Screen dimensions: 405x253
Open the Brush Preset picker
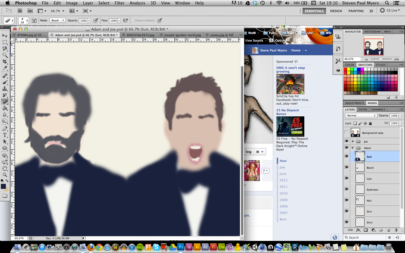pyautogui.click(x=24, y=21)
